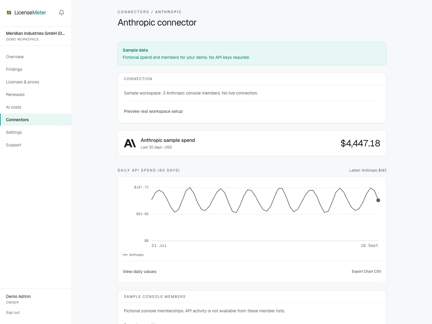This screenshot has height=324, width=432.
Task: Click the $187.72 axis label
Action: tap(141, 187)
